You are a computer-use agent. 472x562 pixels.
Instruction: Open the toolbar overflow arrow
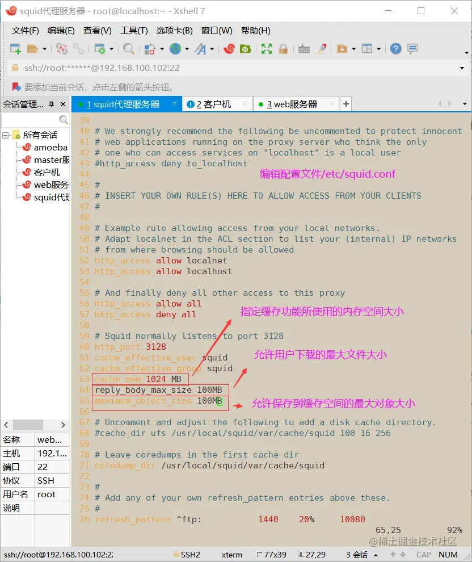pyautogui.click(x=466, y=53)
